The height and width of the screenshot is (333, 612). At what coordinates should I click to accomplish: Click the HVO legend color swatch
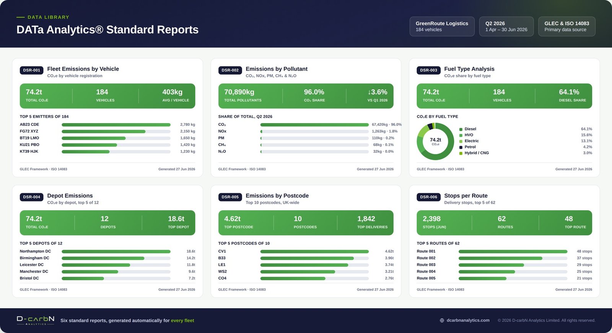[461, 135]
